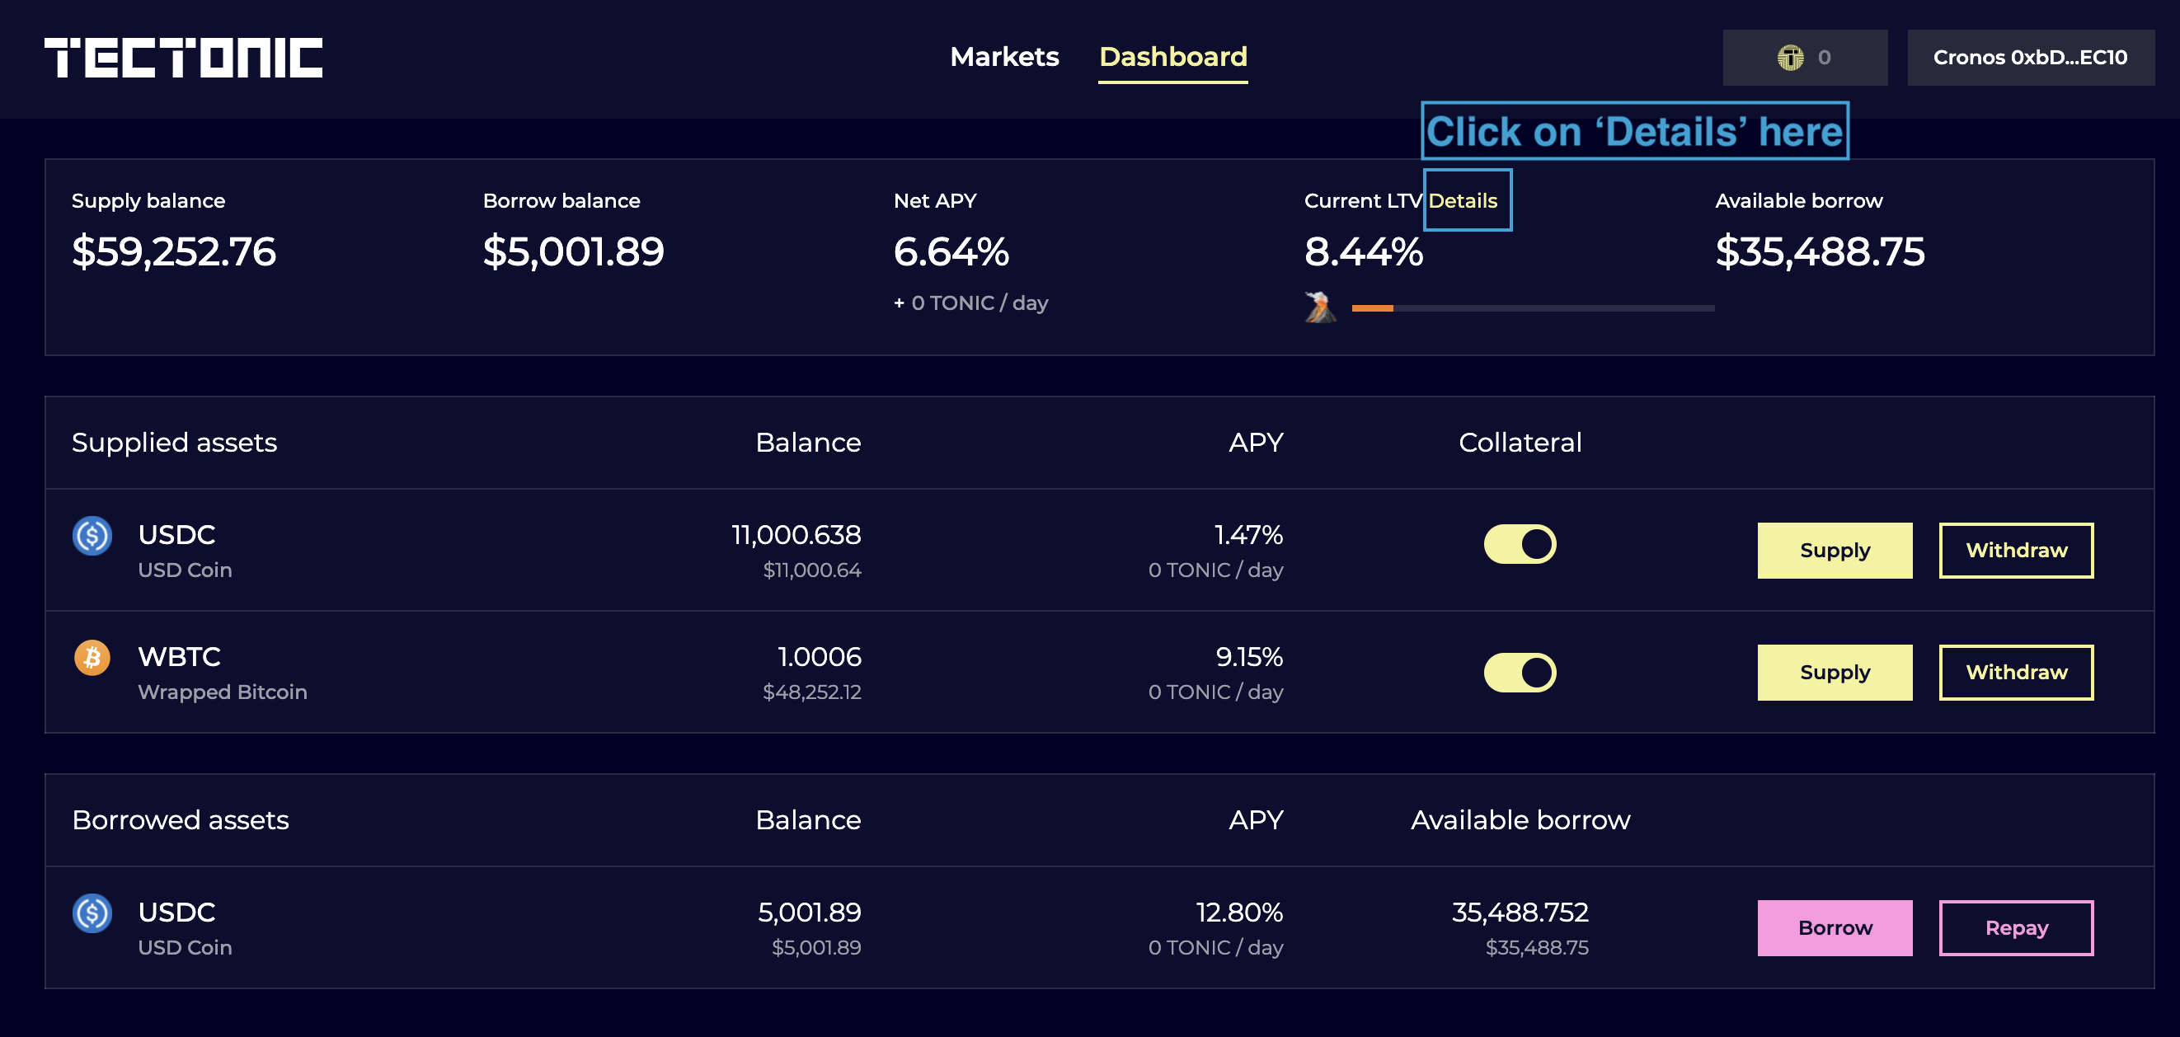Click WBTC APY 9.15%
The image size is (2180, 1037).
click(1249, 656)
